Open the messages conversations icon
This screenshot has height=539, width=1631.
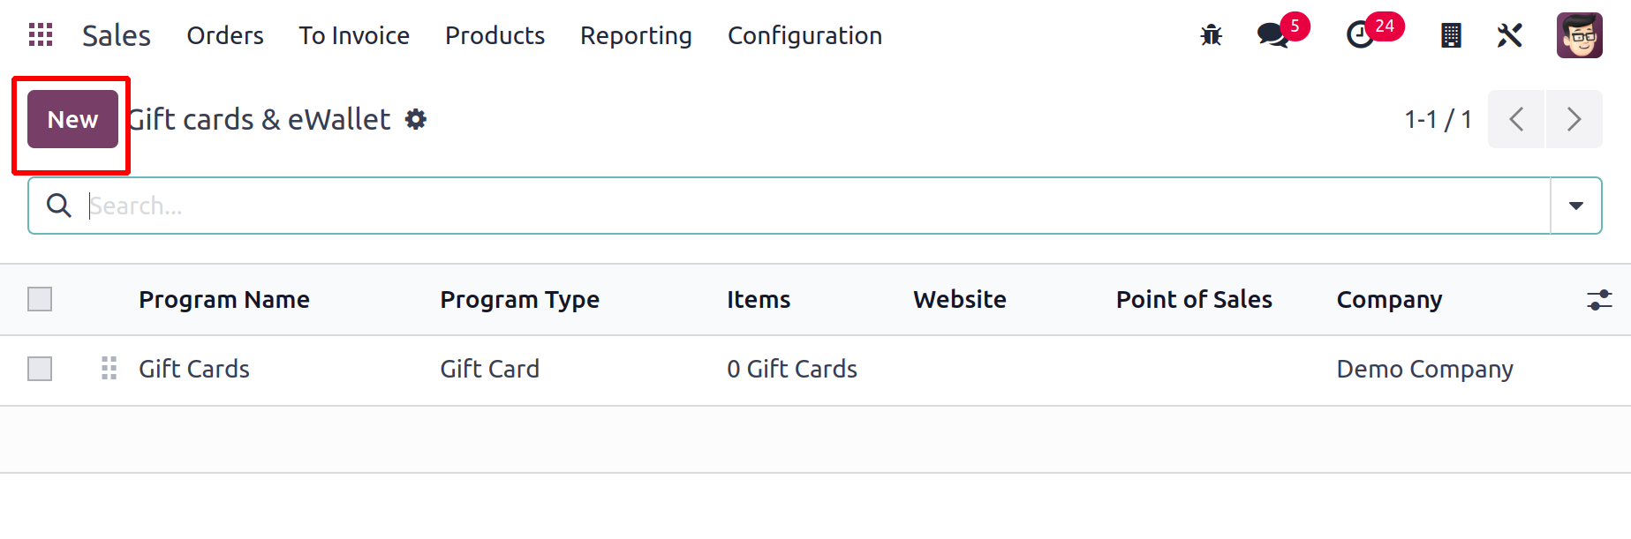1274,35
